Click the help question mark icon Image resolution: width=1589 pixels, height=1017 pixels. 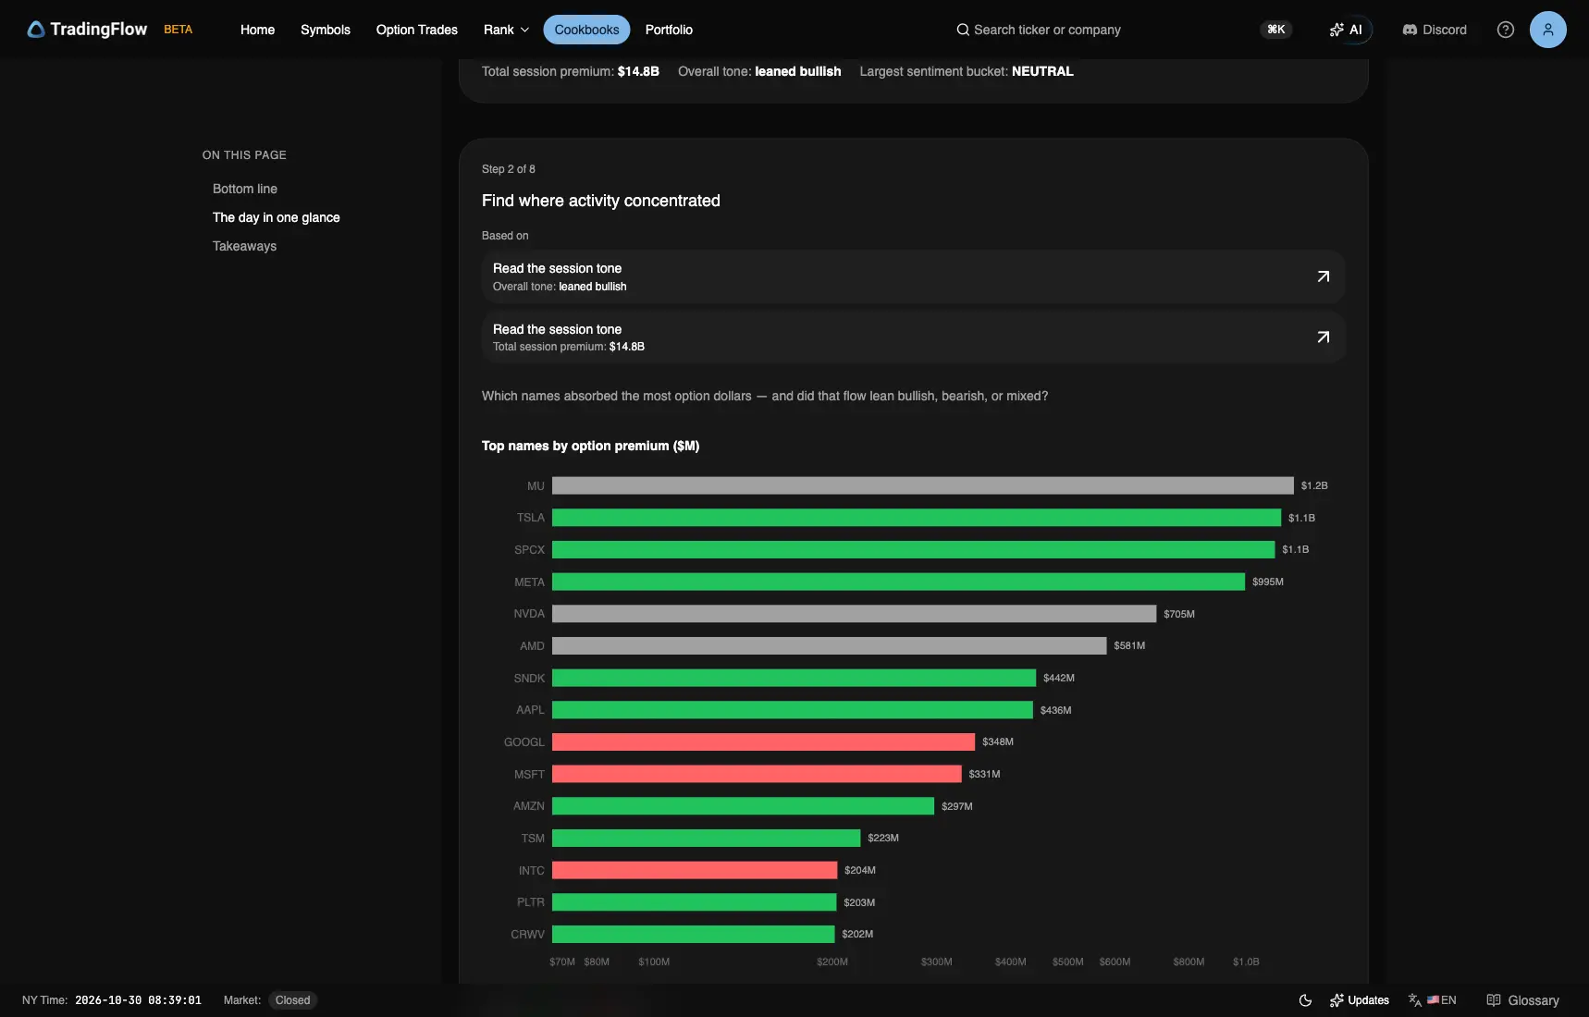(1506, 30)
